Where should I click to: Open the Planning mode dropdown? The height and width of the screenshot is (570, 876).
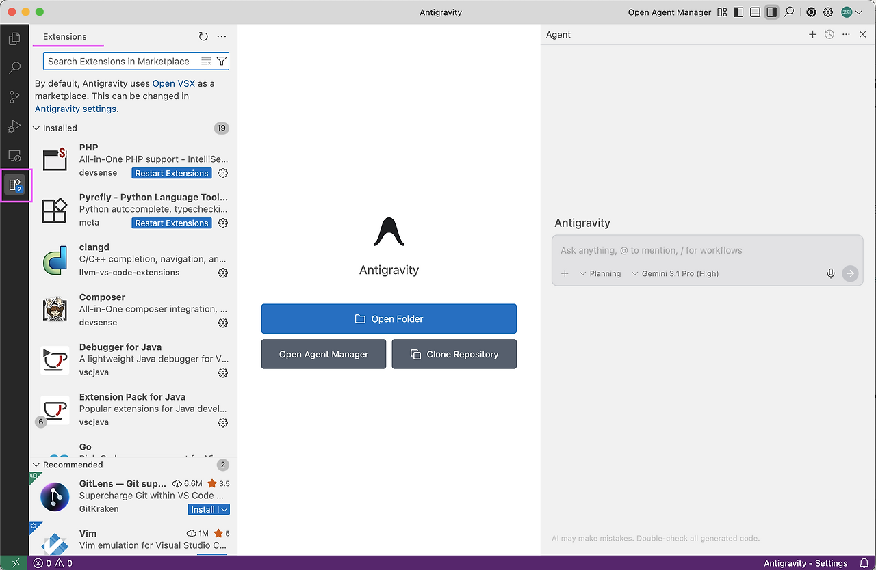(x=600, y=274)
